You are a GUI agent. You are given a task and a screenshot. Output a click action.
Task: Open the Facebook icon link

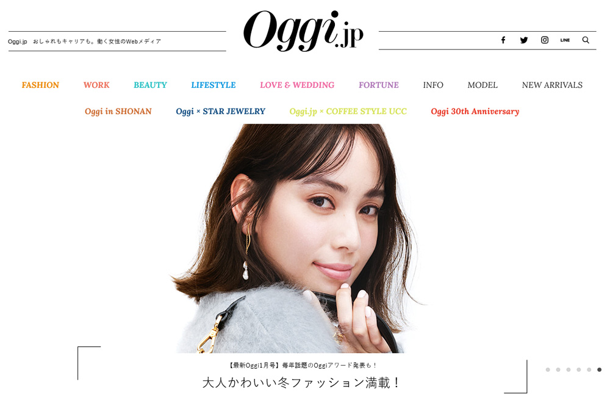tap(503, 40)
